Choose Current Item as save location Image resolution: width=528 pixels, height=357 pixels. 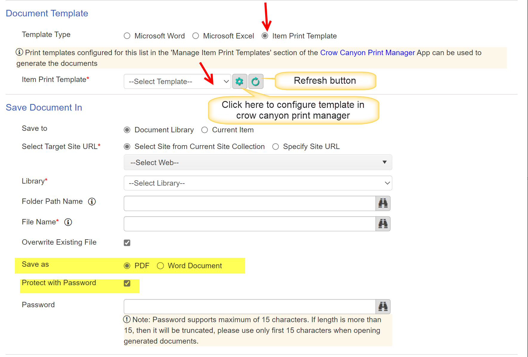point(205,130)
